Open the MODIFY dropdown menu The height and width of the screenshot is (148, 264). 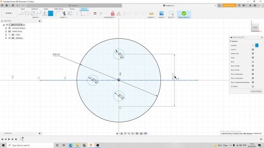tap(64, 17)
